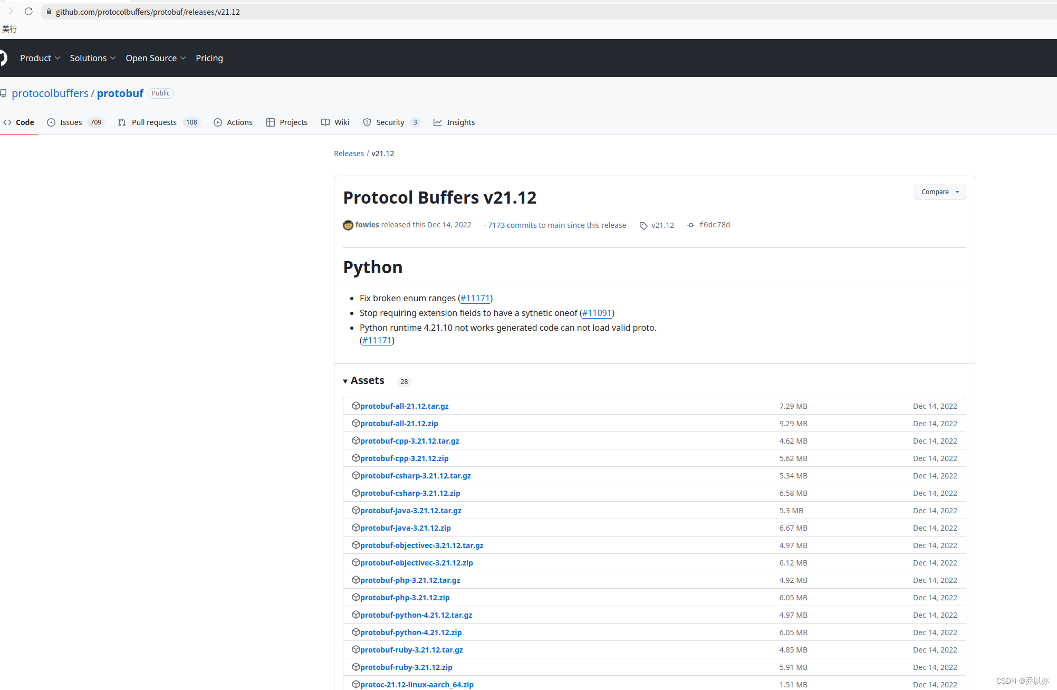
Task: Click the Issues count badge 709
Action: click(x=95, y=122)
